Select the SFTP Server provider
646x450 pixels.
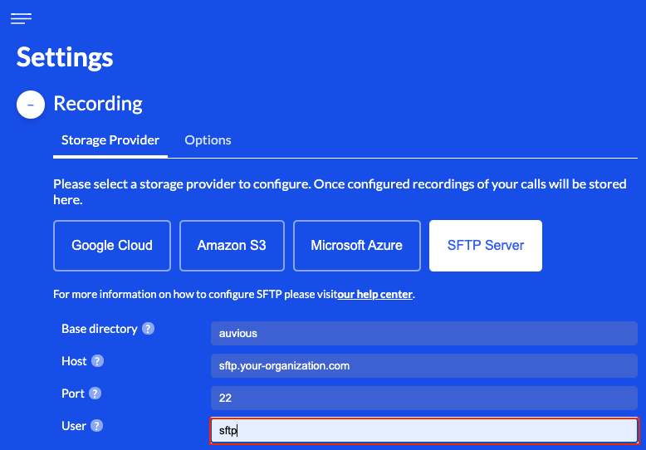click(486, 246)
